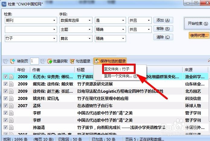This screenshot has width=210, height=141.
Task: Uncheck the 徐传保 Logistic方程 record
Action: click(x=5, y=91)
